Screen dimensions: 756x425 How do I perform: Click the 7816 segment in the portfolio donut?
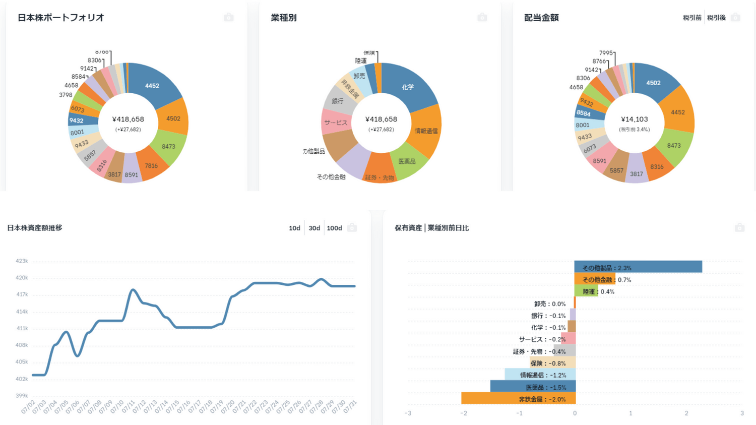pyautogui.click(x=151, y=165)
